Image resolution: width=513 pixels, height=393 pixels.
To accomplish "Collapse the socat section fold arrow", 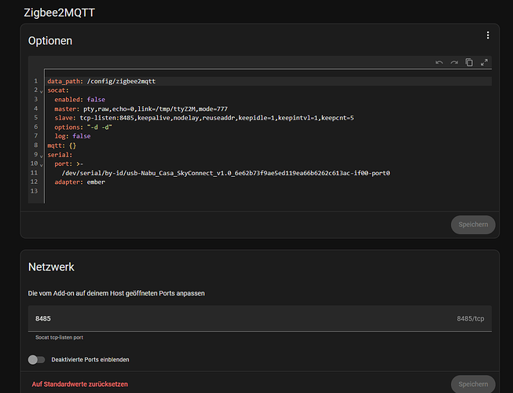I will (41, 91).
